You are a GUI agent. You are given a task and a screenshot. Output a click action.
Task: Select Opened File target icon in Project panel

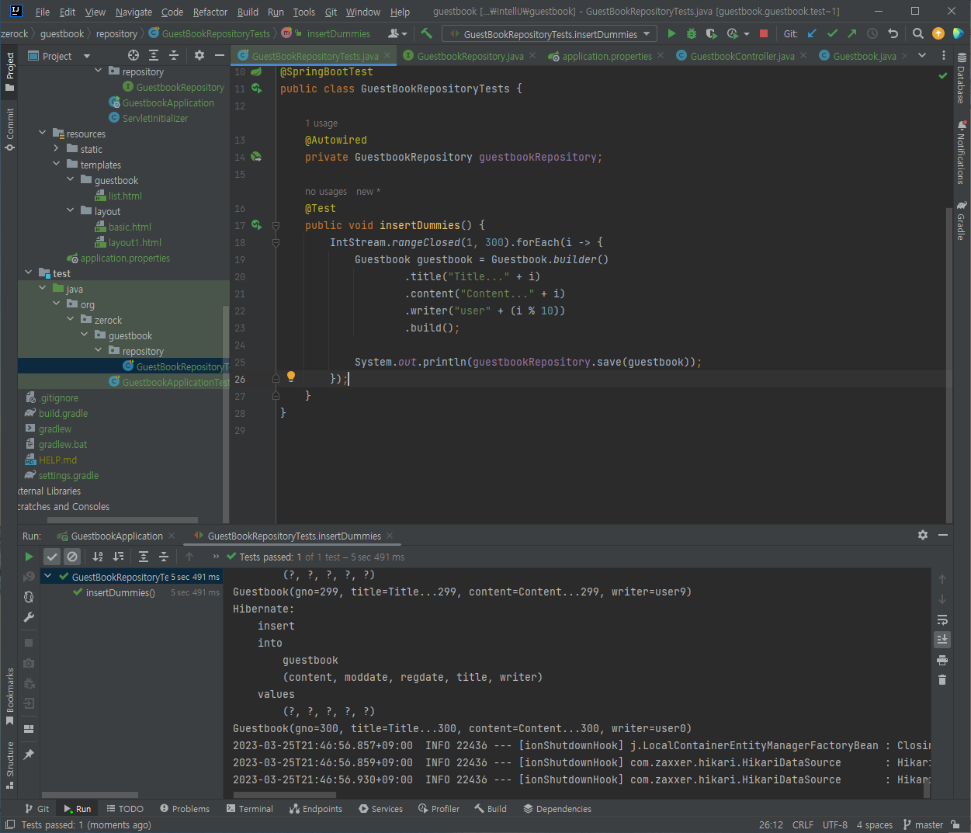click(x=134, y=55)
